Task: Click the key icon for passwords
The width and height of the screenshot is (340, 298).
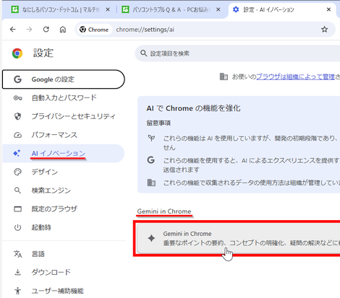Action: tap(17, 98)
